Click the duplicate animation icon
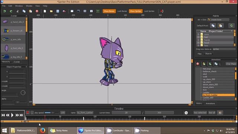The width and height of the screenshot is (238, 134). 216,64
